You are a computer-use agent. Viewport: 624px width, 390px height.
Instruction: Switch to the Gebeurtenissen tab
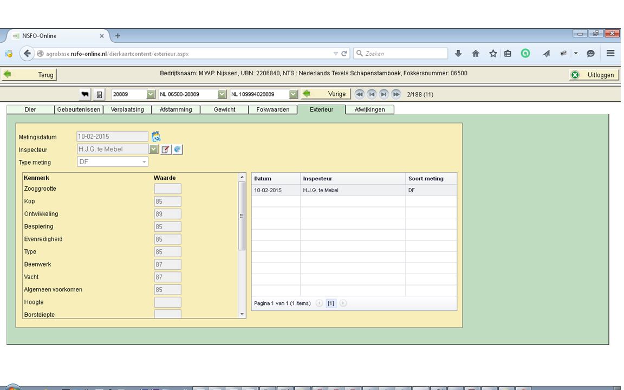pyautogui.click(x=79, y=109)
